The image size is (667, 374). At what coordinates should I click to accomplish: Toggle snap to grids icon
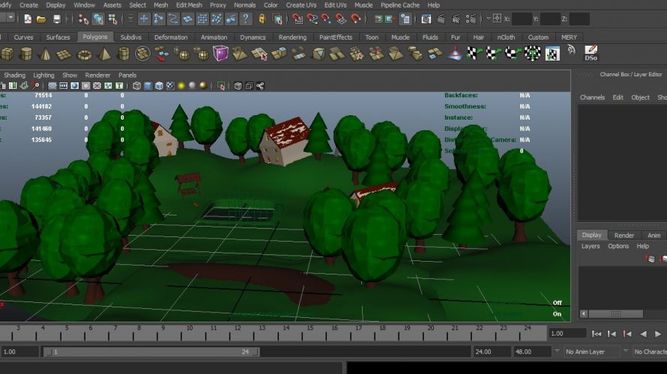pyautogui.click(x=298, y=19)
